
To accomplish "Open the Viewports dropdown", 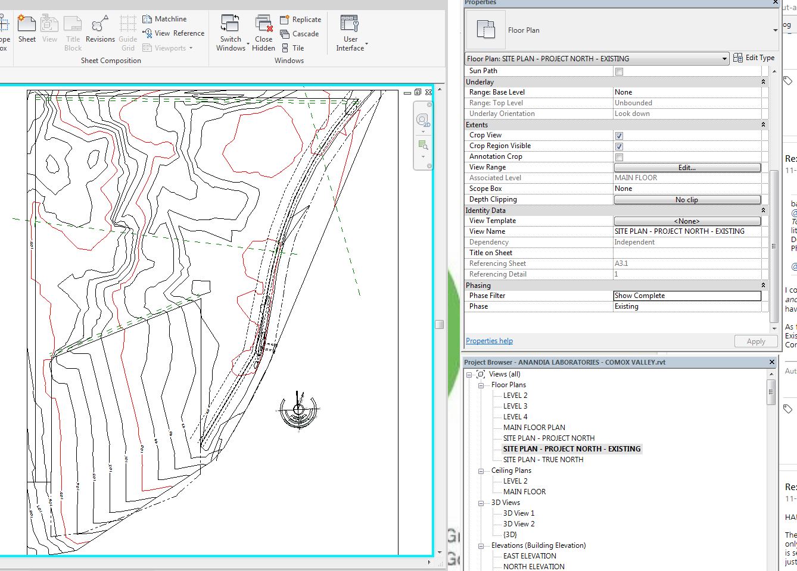I will coord(167,48).
